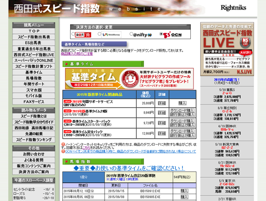This screenshot has height=201, width=266.
Task: Click file name BB150912.EXE
Action: click(150, 191)
